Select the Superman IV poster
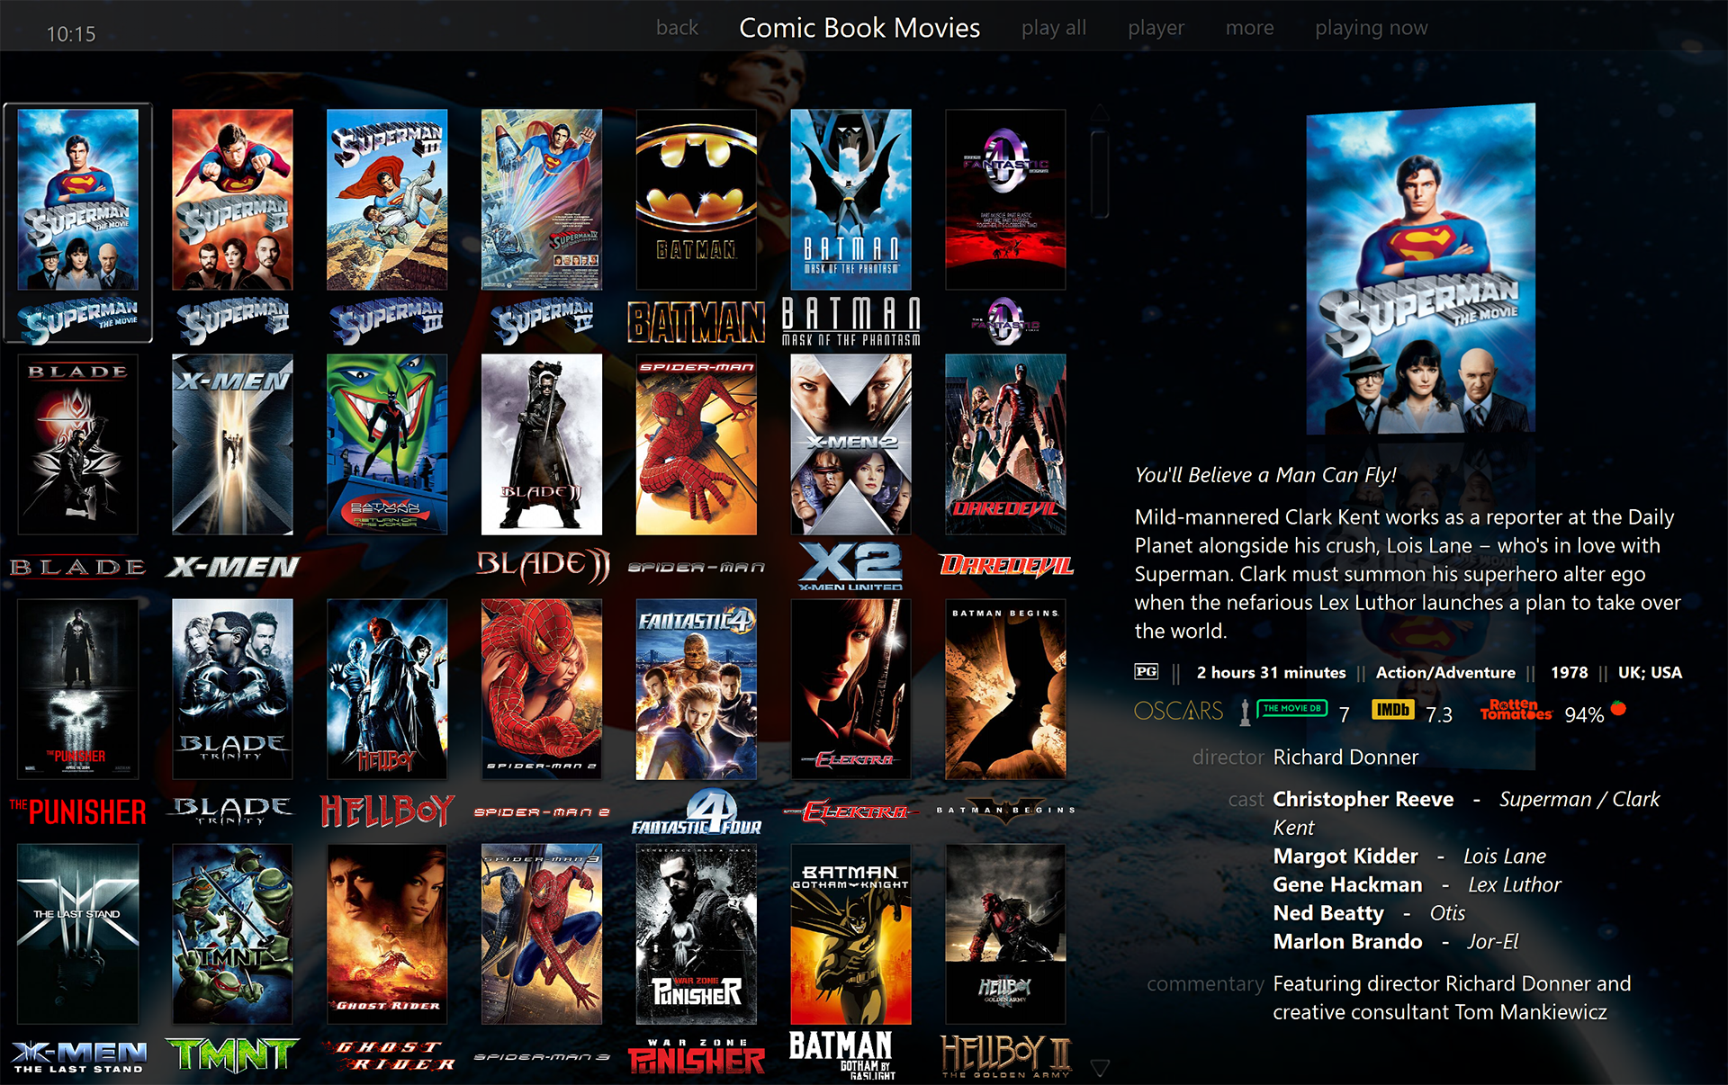The height and width of the screenshot is (1085, 1728). [x=542, y=199]
